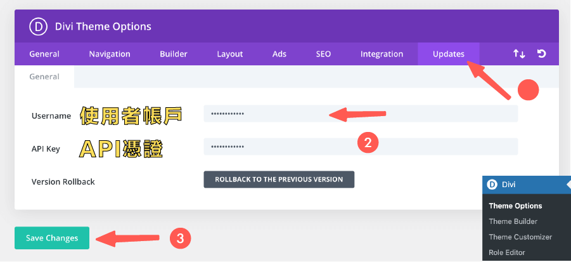The image size is (571, 262).
Task: Open Role Editor in the Divi menu
Action: 507,252
